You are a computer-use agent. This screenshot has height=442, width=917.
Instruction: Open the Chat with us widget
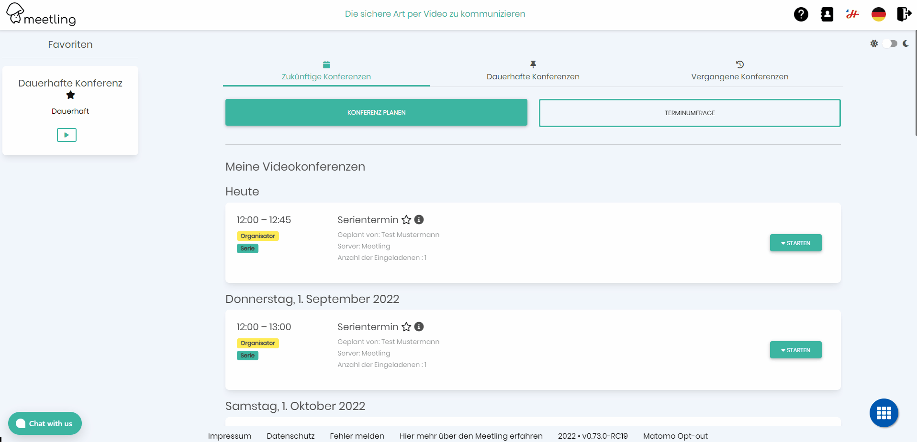point(45,423)
